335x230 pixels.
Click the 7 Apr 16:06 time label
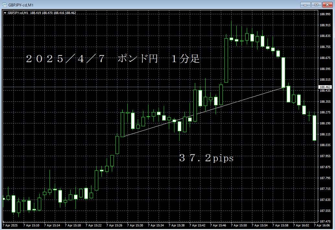[321, 225]
